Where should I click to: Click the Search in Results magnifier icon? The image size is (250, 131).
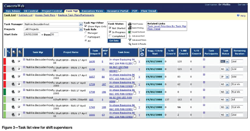point(130,44)
